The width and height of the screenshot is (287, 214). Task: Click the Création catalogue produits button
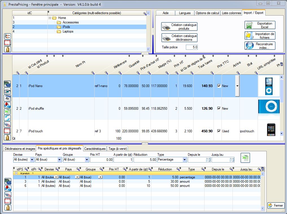click(x=179, y=27)
